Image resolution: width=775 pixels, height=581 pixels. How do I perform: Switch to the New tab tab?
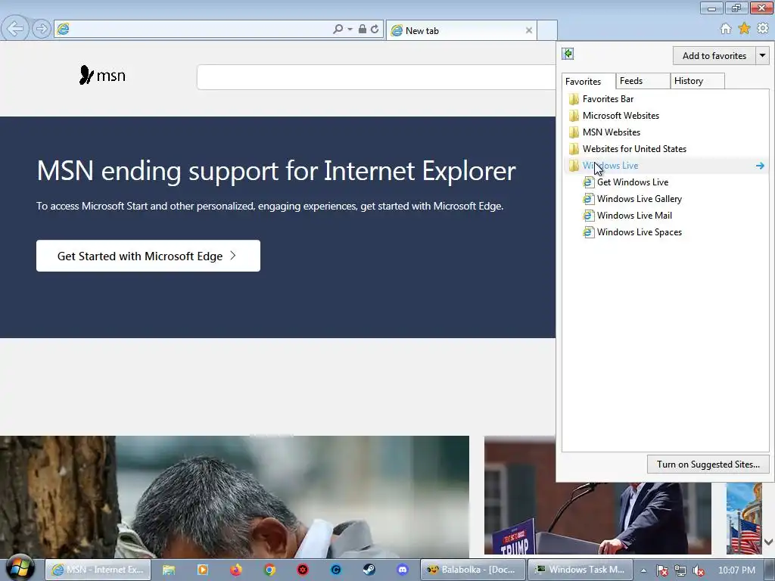click(462, 30)
